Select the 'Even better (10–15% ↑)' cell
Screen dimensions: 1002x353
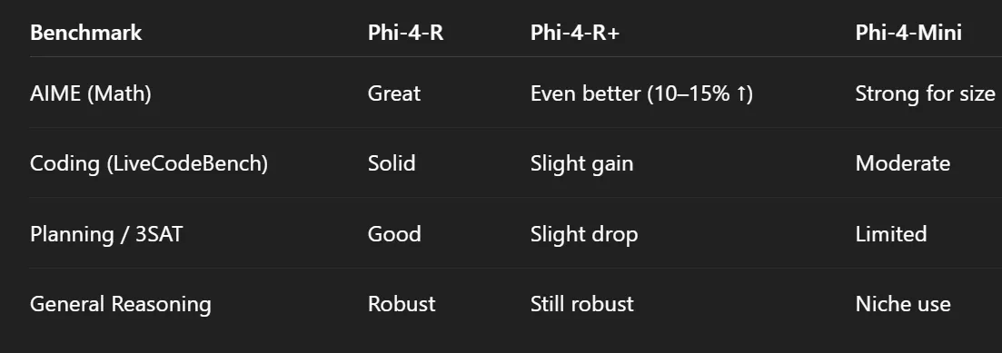click(641, 93)
